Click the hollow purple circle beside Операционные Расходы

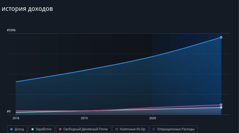tap(154, 129)
